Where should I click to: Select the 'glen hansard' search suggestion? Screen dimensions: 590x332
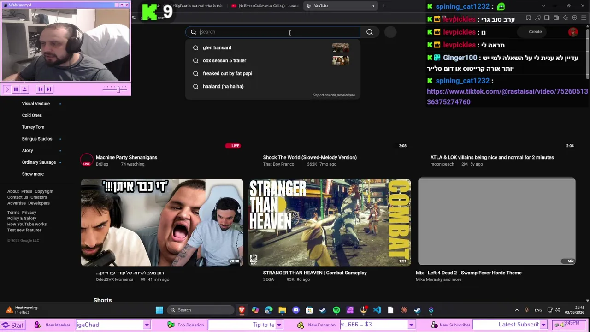(x=272, y=47)
